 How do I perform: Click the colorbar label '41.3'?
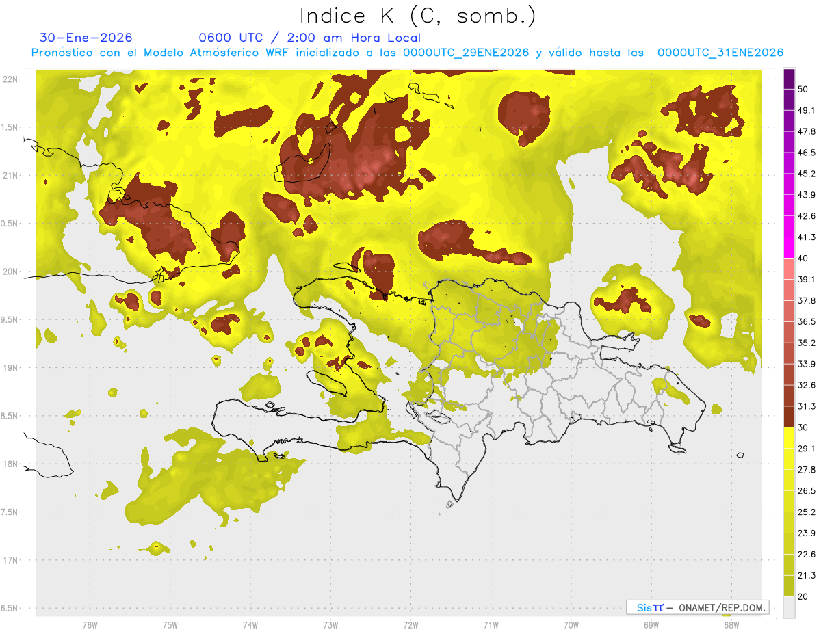coord(807,237)
